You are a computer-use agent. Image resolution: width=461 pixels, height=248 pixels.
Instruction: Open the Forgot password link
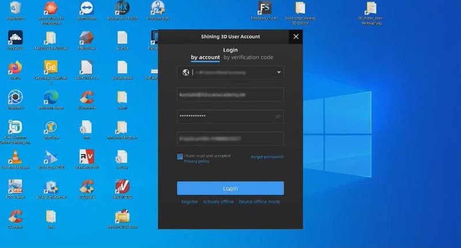tap(267, 157)
